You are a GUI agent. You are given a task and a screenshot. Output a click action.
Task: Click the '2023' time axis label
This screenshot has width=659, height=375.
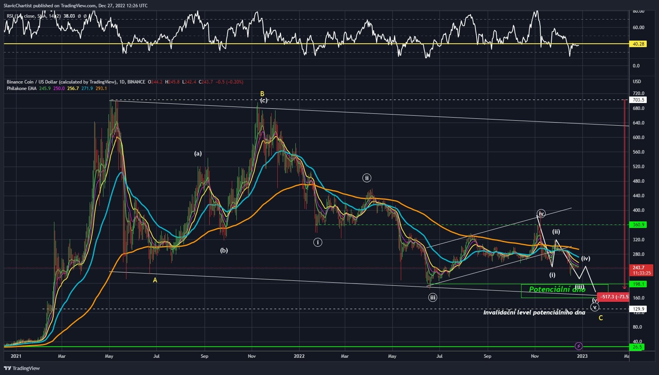(582, 356)
